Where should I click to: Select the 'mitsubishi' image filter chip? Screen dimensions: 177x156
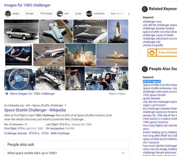[96, 14]
